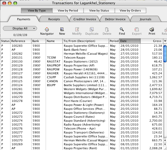Select Raupo Properties (Rent) row
167x150 pixels.
[81, 148]
